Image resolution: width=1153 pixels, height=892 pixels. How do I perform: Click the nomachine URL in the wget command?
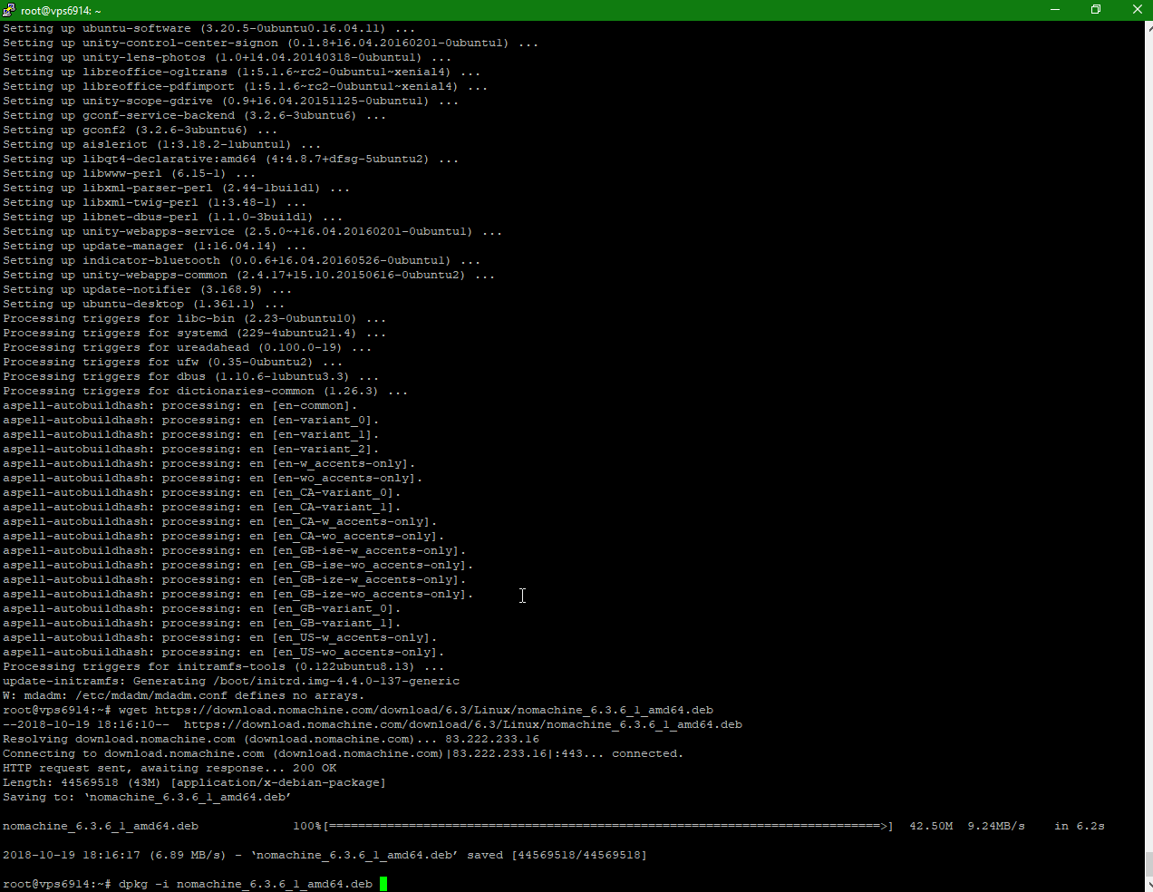tap(433, 710)
